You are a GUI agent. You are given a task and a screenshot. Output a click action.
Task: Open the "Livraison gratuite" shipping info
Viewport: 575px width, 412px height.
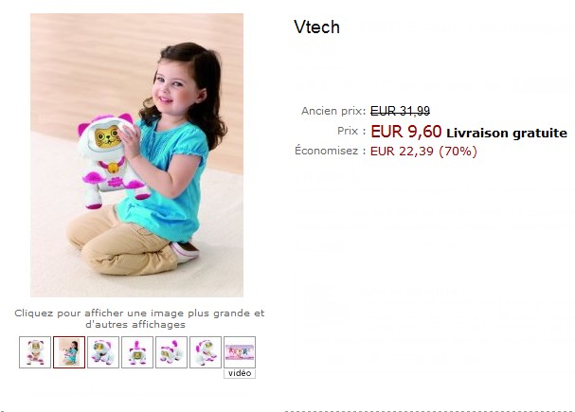point(507,133)
